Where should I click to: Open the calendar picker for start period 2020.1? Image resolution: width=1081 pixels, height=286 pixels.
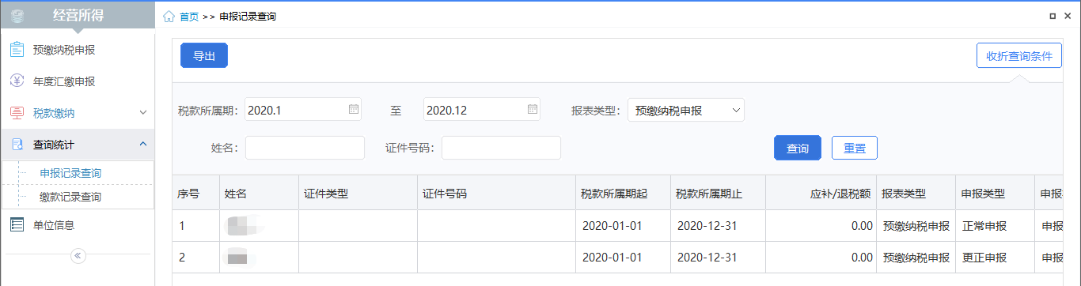coord(354,110)
